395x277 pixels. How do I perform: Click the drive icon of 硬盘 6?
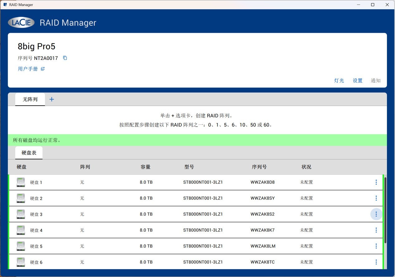[x=21, y=262]
